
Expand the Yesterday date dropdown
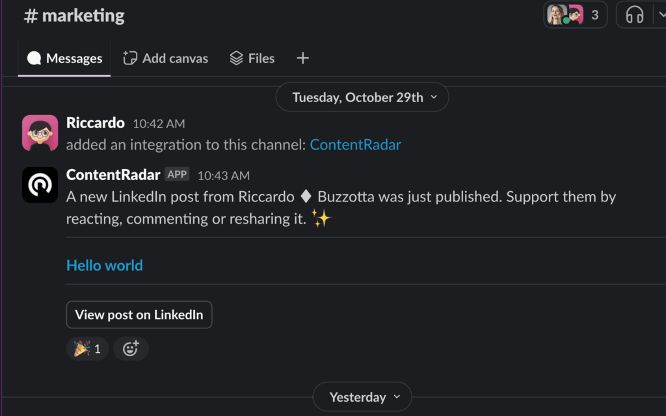(x=362, y=397)
